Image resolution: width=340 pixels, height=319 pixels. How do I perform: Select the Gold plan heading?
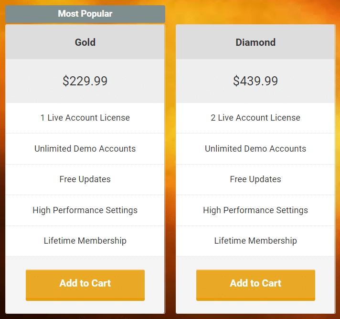tap(85, 42)
